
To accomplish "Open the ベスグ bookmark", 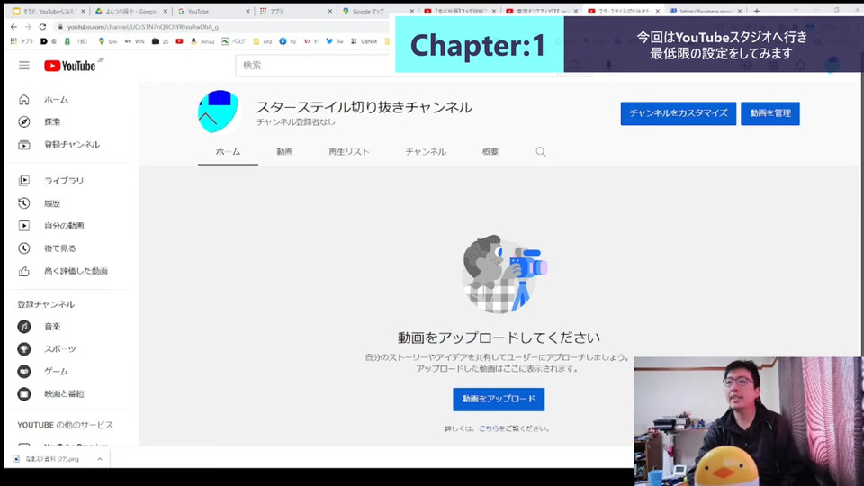I will tap(234, 41).
